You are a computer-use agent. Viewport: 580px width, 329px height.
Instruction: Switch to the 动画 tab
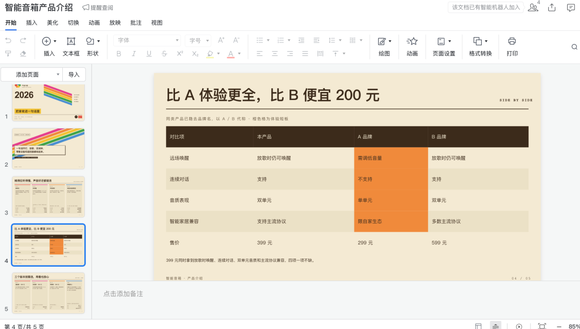94,23
